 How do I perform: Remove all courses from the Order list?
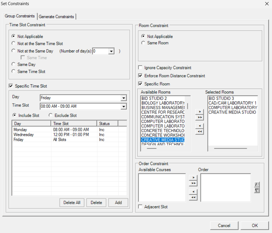(x=193, y=197)
